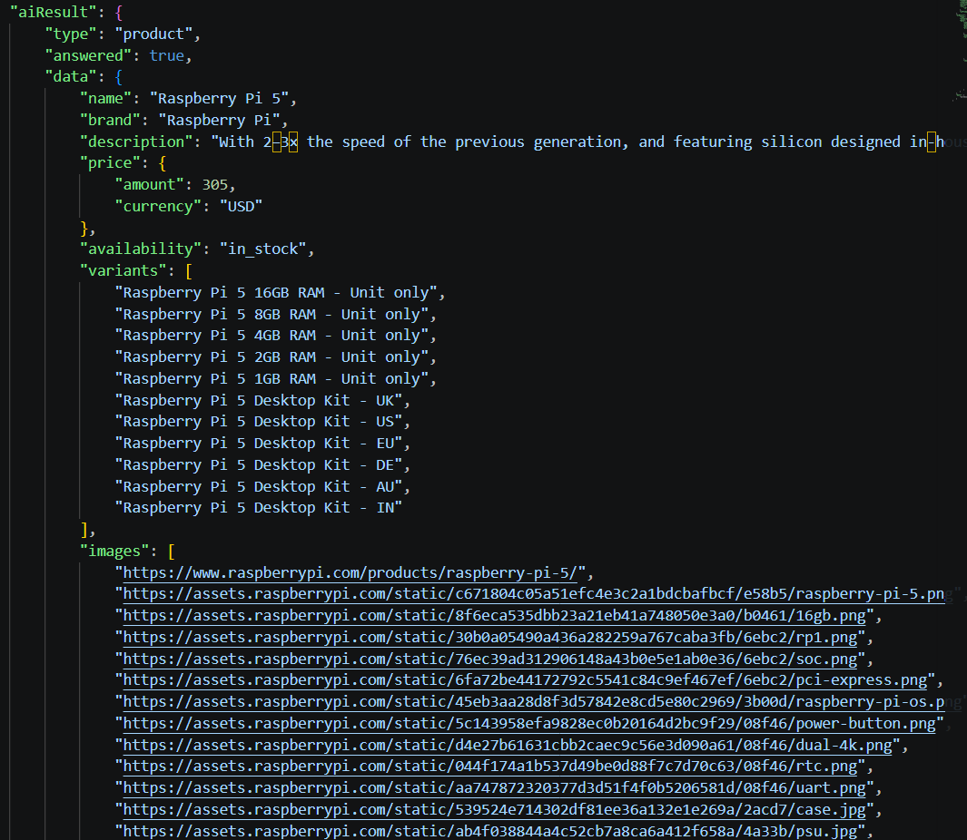967x840 pixels.
Task: Click the "product" string value
Action: point(153,34)
